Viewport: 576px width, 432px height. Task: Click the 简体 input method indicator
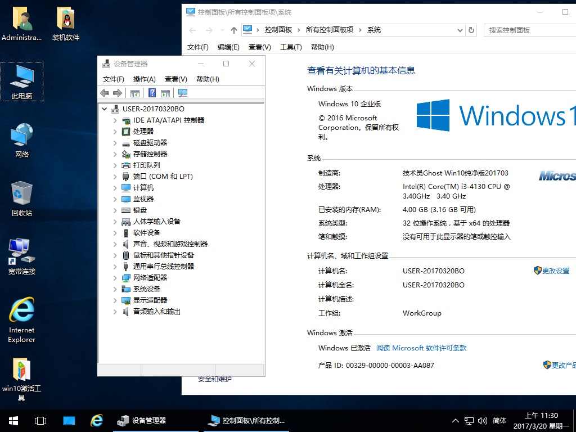point(499,421)
